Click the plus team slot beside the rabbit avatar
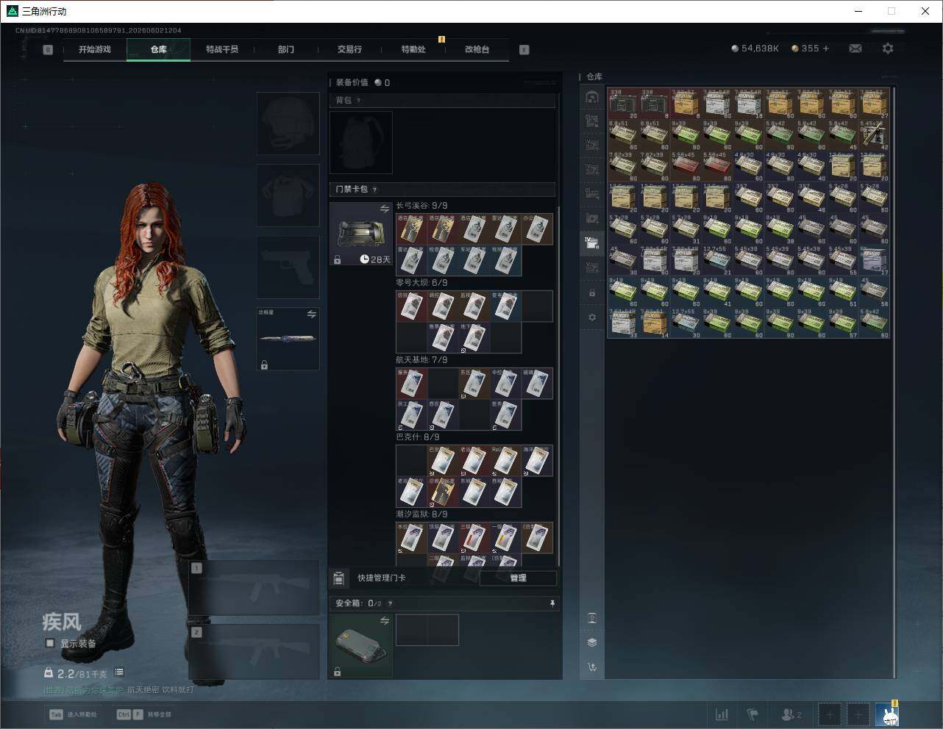Screen dimensions: 943x729 [x=858, y=714]
